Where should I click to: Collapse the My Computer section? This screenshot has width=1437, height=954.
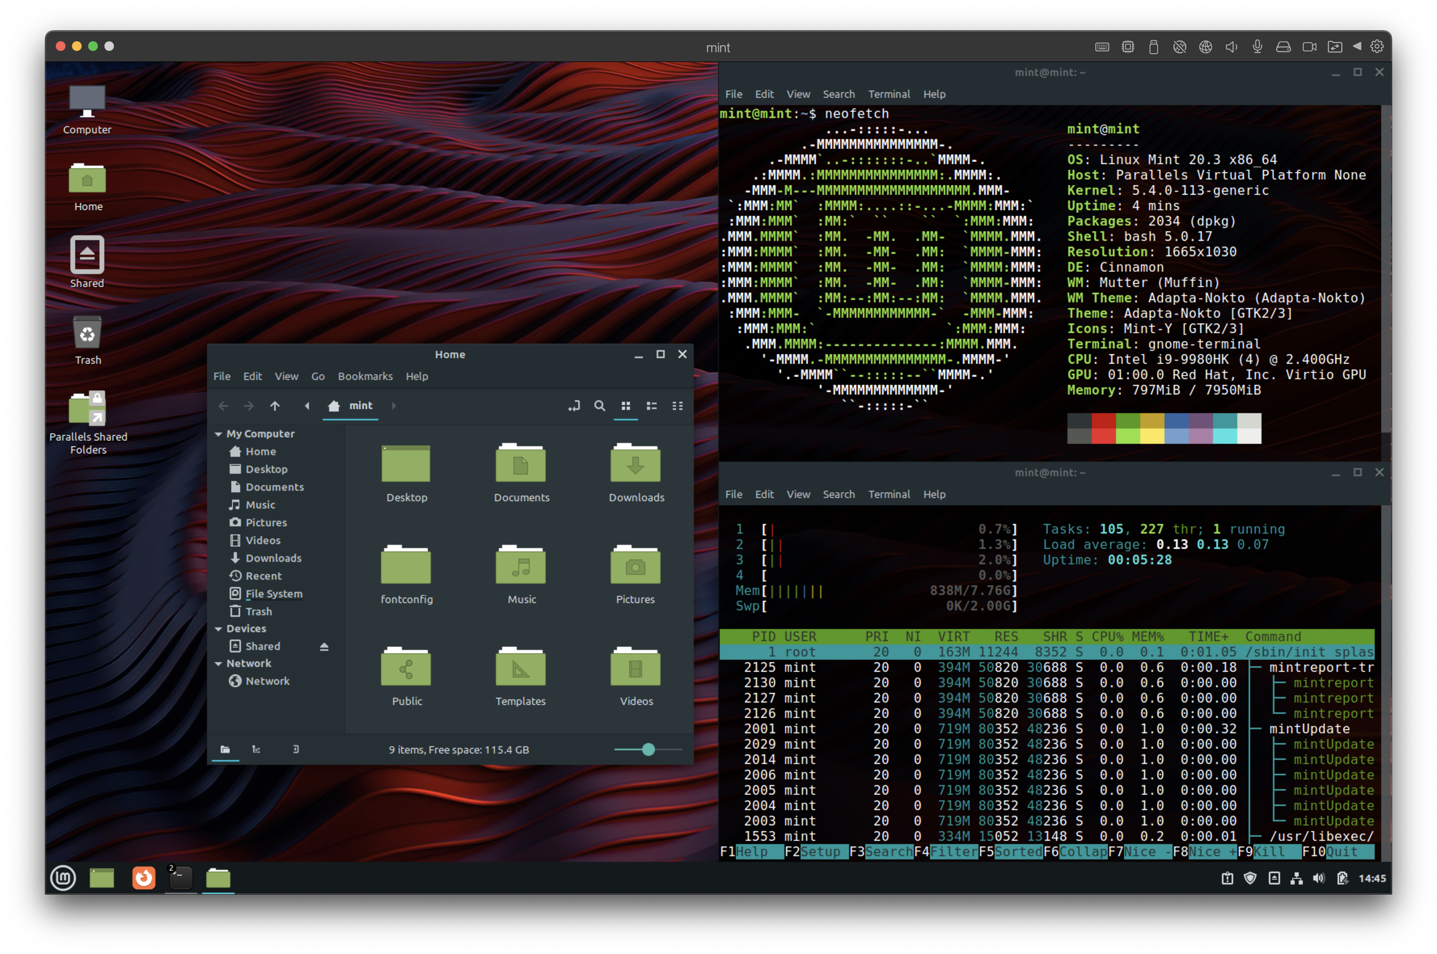click(x=218, y=434)
